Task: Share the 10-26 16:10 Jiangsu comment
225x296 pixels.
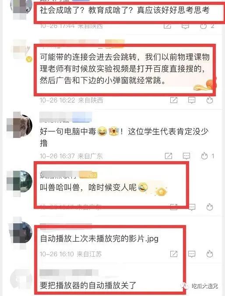Action: (x=174, y=254)
